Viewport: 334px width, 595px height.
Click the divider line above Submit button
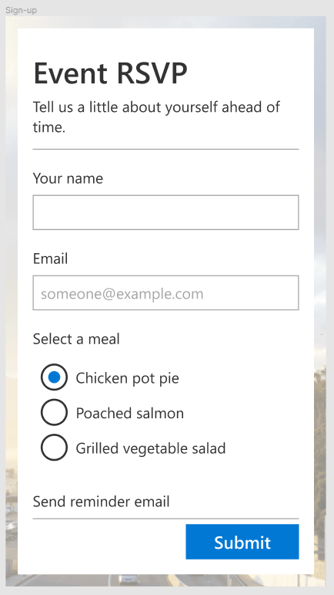tap(165, 519)
